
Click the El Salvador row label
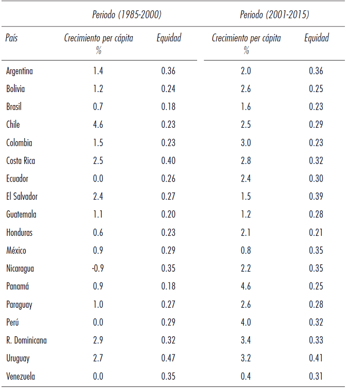click(x=22, y=197)
